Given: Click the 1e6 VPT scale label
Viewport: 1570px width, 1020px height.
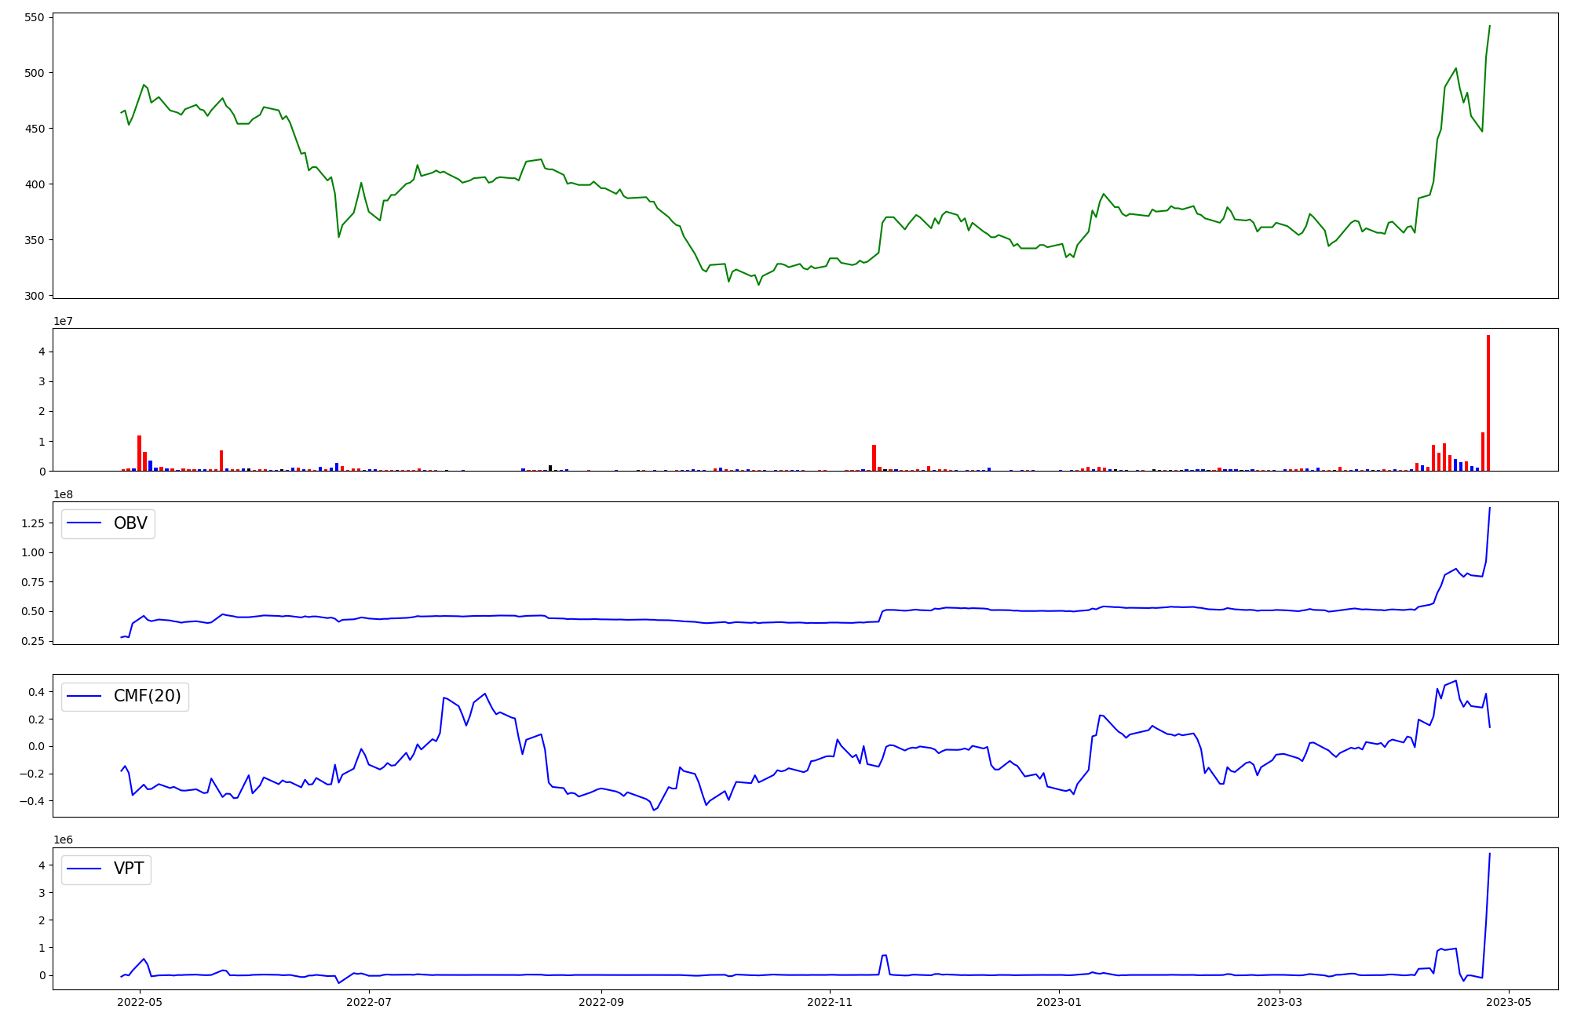Looking at the screenshot, I should pyautogui.click(x=64, y=840).
